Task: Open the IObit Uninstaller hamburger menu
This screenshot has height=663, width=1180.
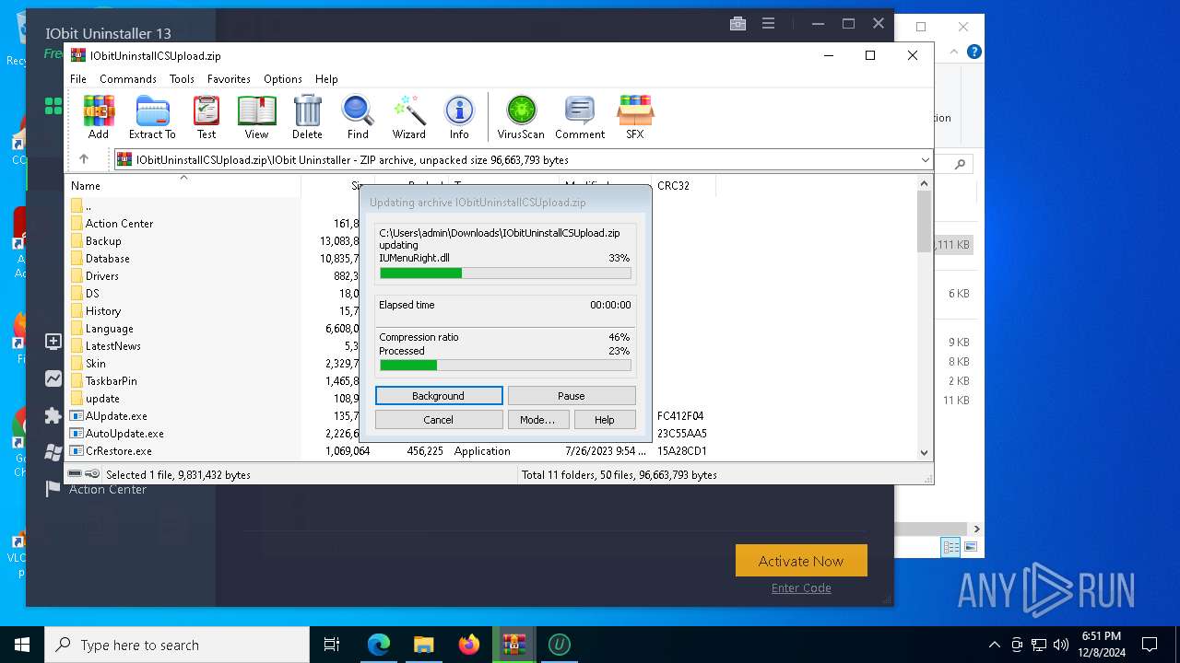Action: [768, 24]
